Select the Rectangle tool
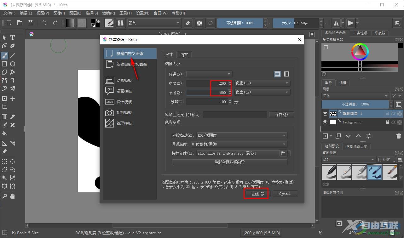 point(4,64)
